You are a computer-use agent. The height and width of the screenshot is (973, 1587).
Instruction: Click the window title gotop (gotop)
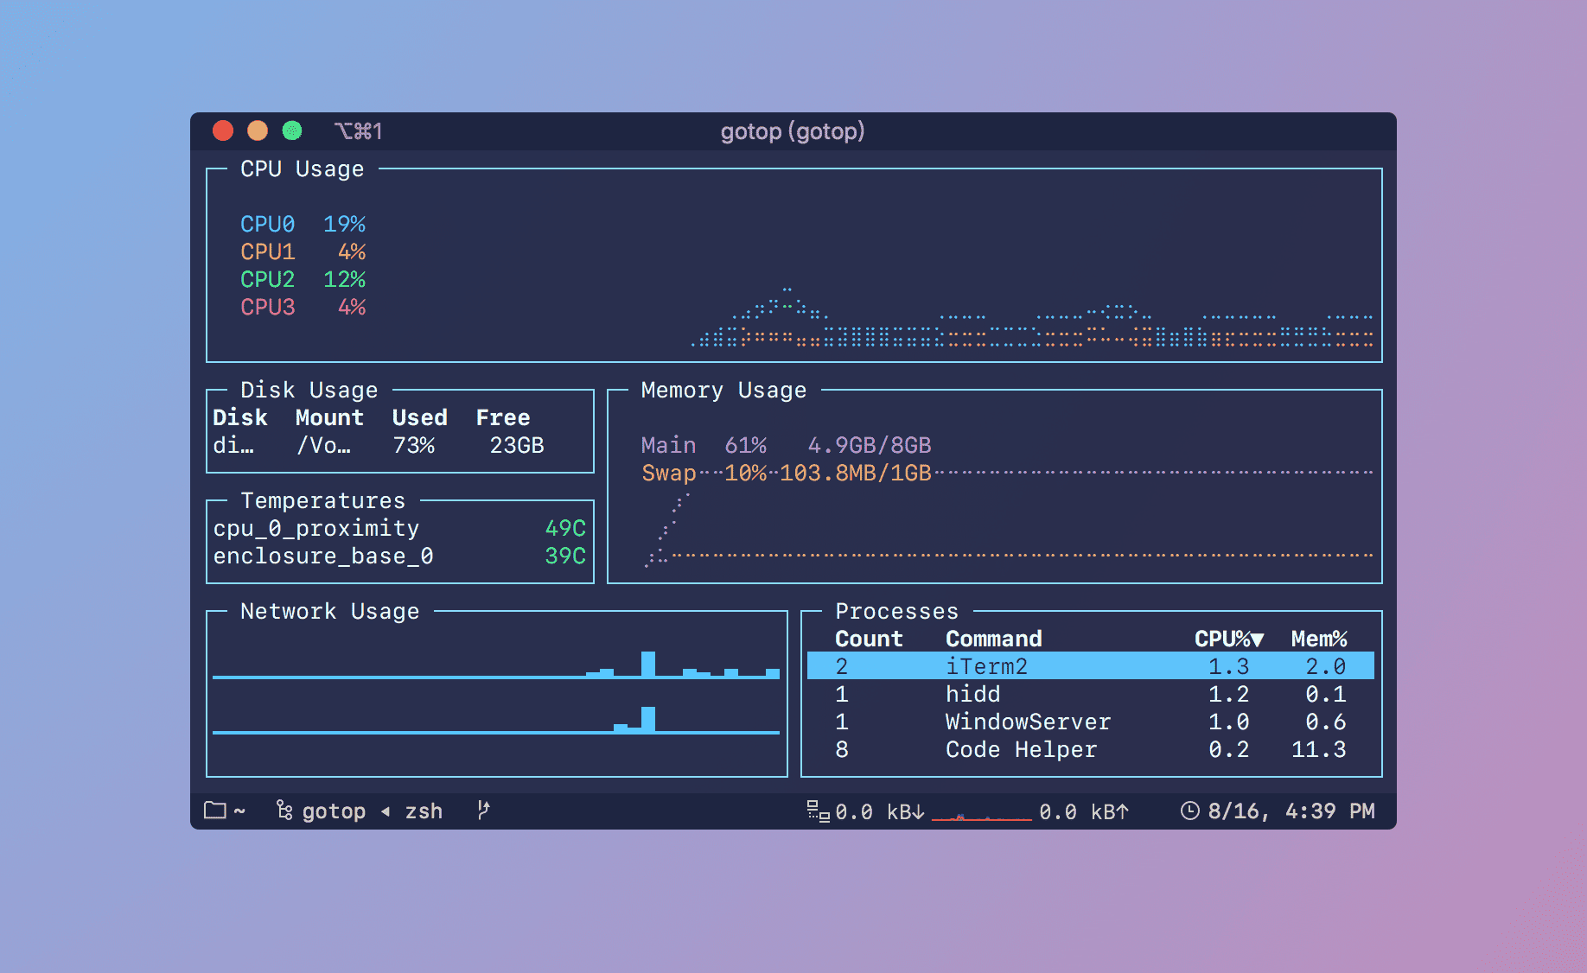pos(793,131)
